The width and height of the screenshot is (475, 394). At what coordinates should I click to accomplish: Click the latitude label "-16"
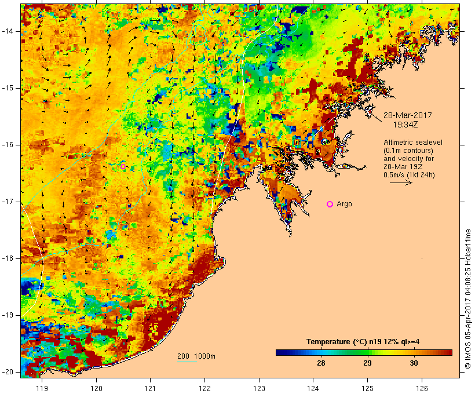click(x=8, y=145)
